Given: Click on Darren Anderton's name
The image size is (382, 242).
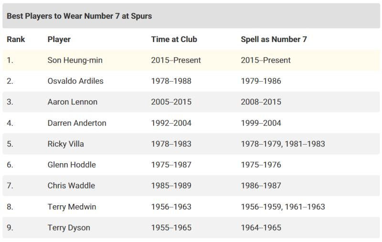Looking at the screenshot, I should (x=77, y=123).
